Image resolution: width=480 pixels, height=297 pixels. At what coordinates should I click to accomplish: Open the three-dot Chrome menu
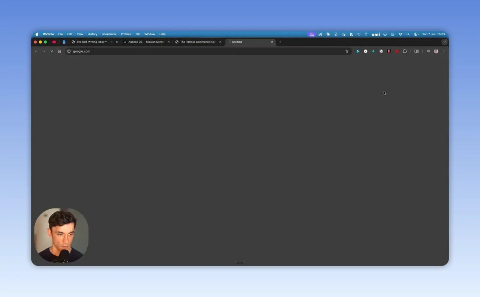[444, 51]
